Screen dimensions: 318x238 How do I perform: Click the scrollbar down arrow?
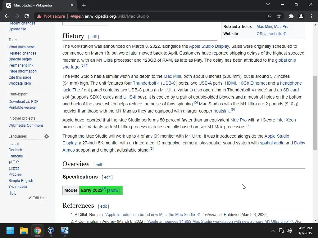coord(315,220)
